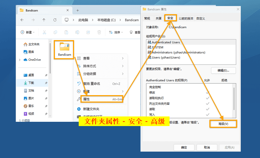
Task: Click the Rename icon in toolbar
Action: [77, 32]
